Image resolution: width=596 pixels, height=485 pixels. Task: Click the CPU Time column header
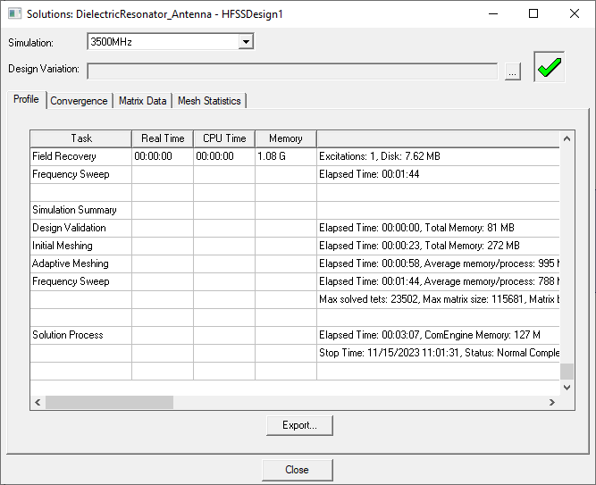point(224,138)
